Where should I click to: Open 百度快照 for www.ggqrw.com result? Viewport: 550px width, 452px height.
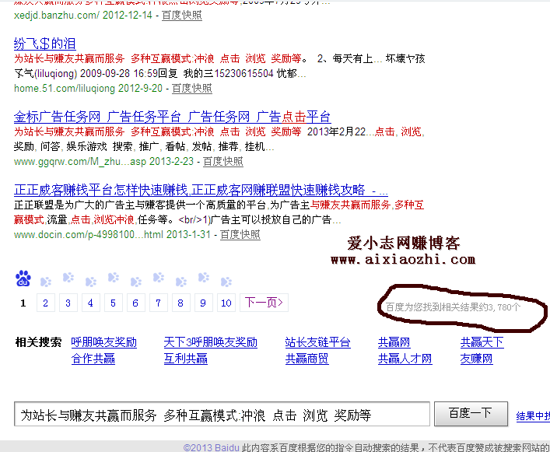(223, 161)
